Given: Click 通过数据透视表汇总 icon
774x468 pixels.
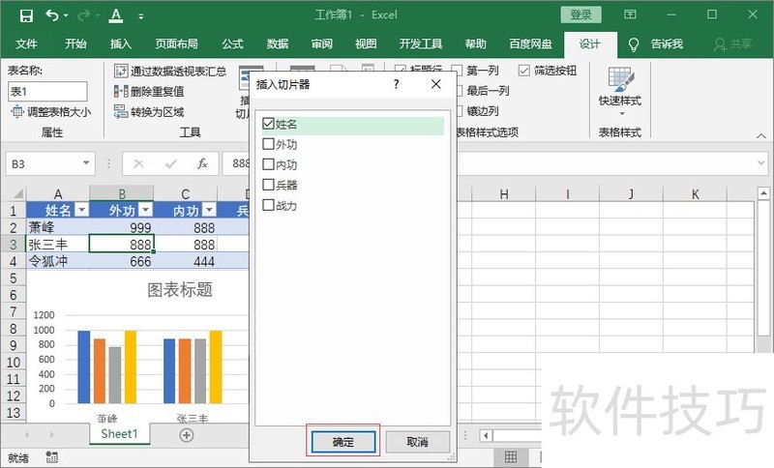Looking at the screenshot, I should 120,71.
